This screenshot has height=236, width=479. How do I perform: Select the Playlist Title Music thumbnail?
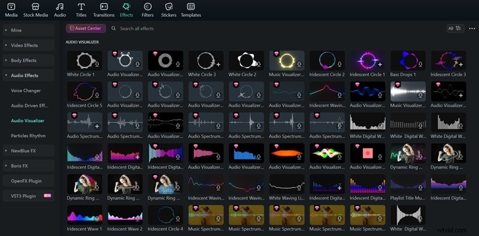[x=408, y=184]
